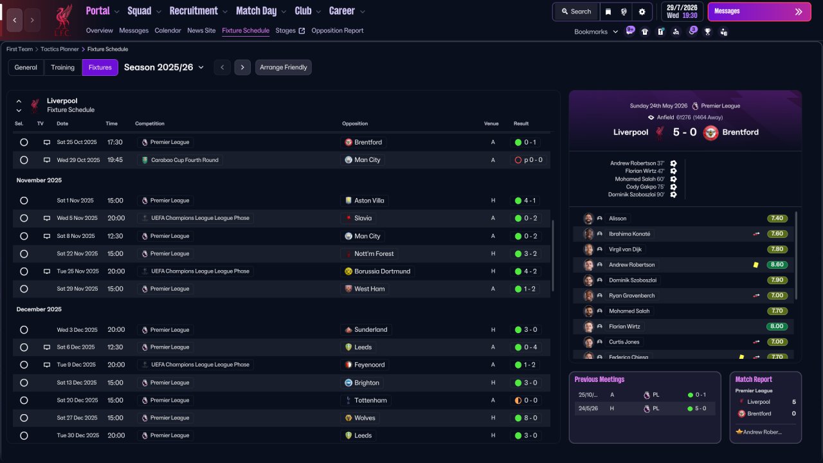823x463 pixels.
Task: Click Alisson's player portrait thumbnail
Action: click(588, 219)
